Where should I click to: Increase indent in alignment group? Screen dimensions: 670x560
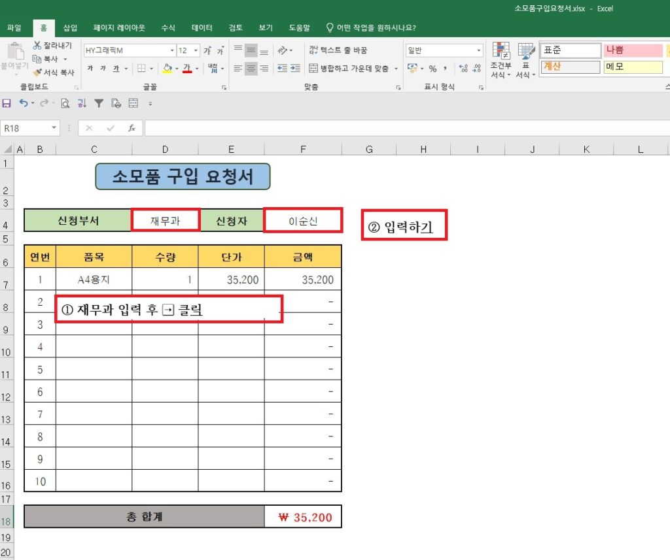(x=295, y=69)
